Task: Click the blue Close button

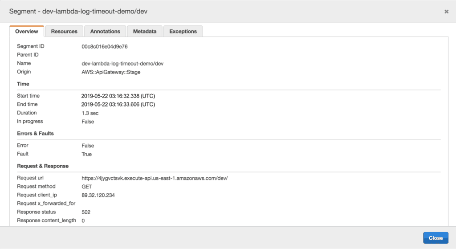Action: (435, 238)
